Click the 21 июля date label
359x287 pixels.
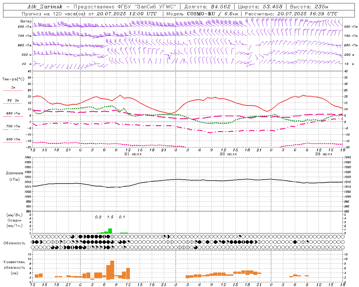tap(133, 154)
